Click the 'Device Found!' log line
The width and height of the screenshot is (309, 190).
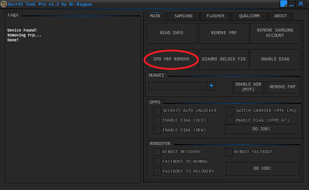coord(22,30)
